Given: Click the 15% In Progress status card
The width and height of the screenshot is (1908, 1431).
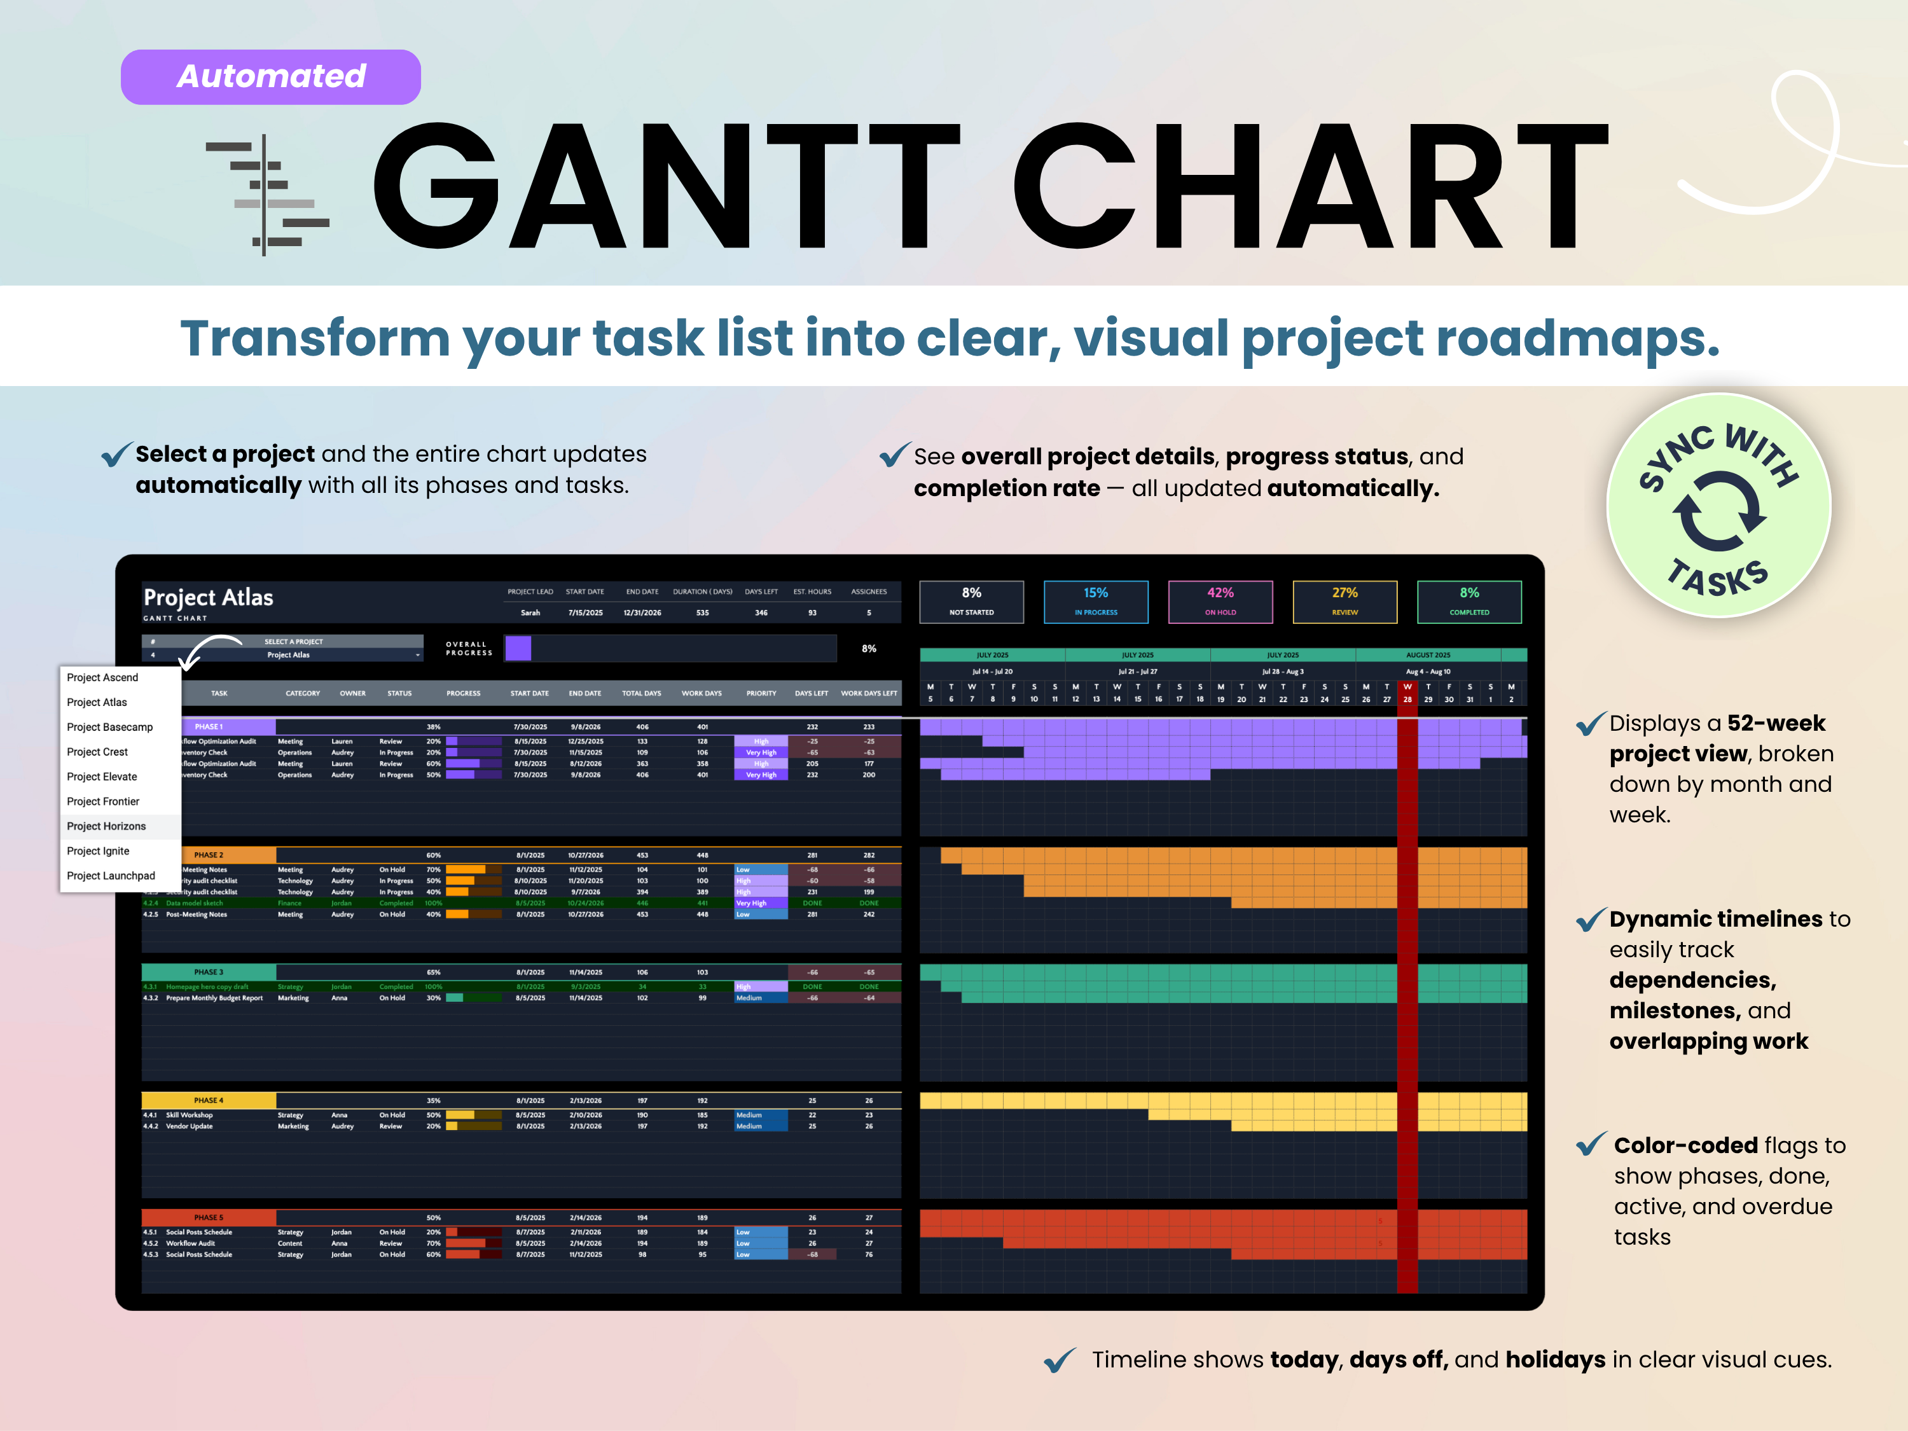Looking at the screenshot, I should pos(1095,602).
